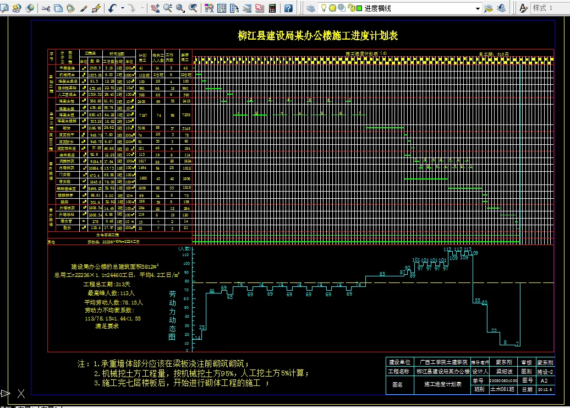Viewport: 570px width, 408px height.
Task: Paste from clipboard icon
Action: pos(71,8)
